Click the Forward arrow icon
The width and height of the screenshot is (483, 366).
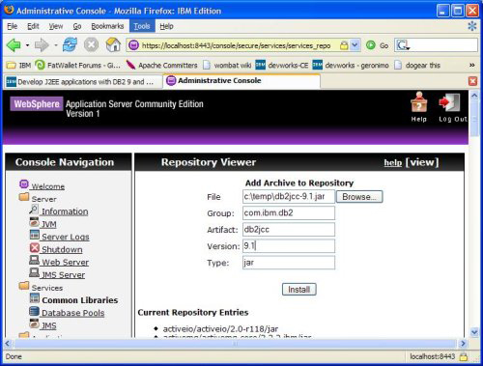coord(42,45)
